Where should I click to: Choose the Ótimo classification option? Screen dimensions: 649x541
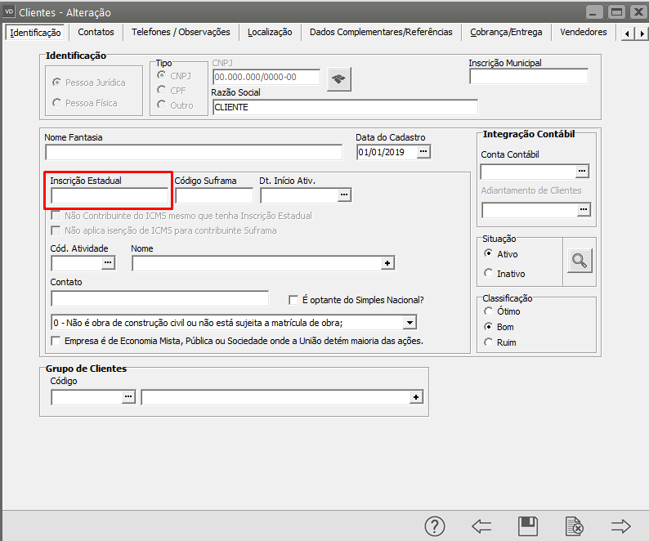point(489,311)
